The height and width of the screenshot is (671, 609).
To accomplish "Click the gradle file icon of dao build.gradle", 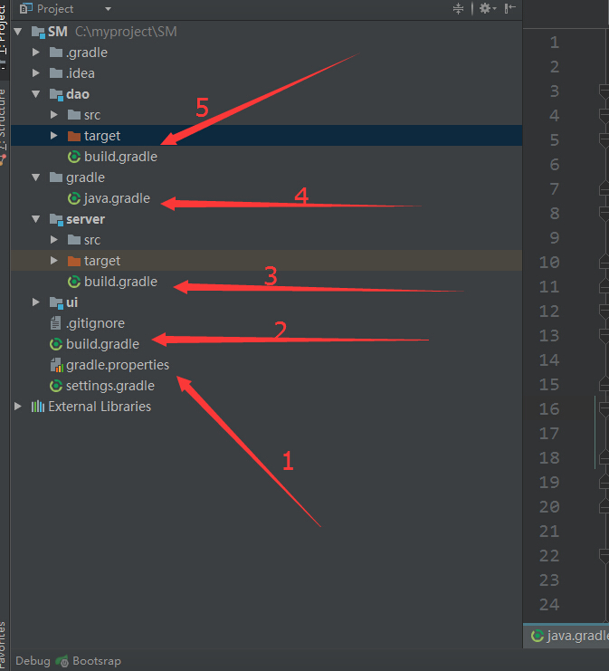I will tap(74, 157).
